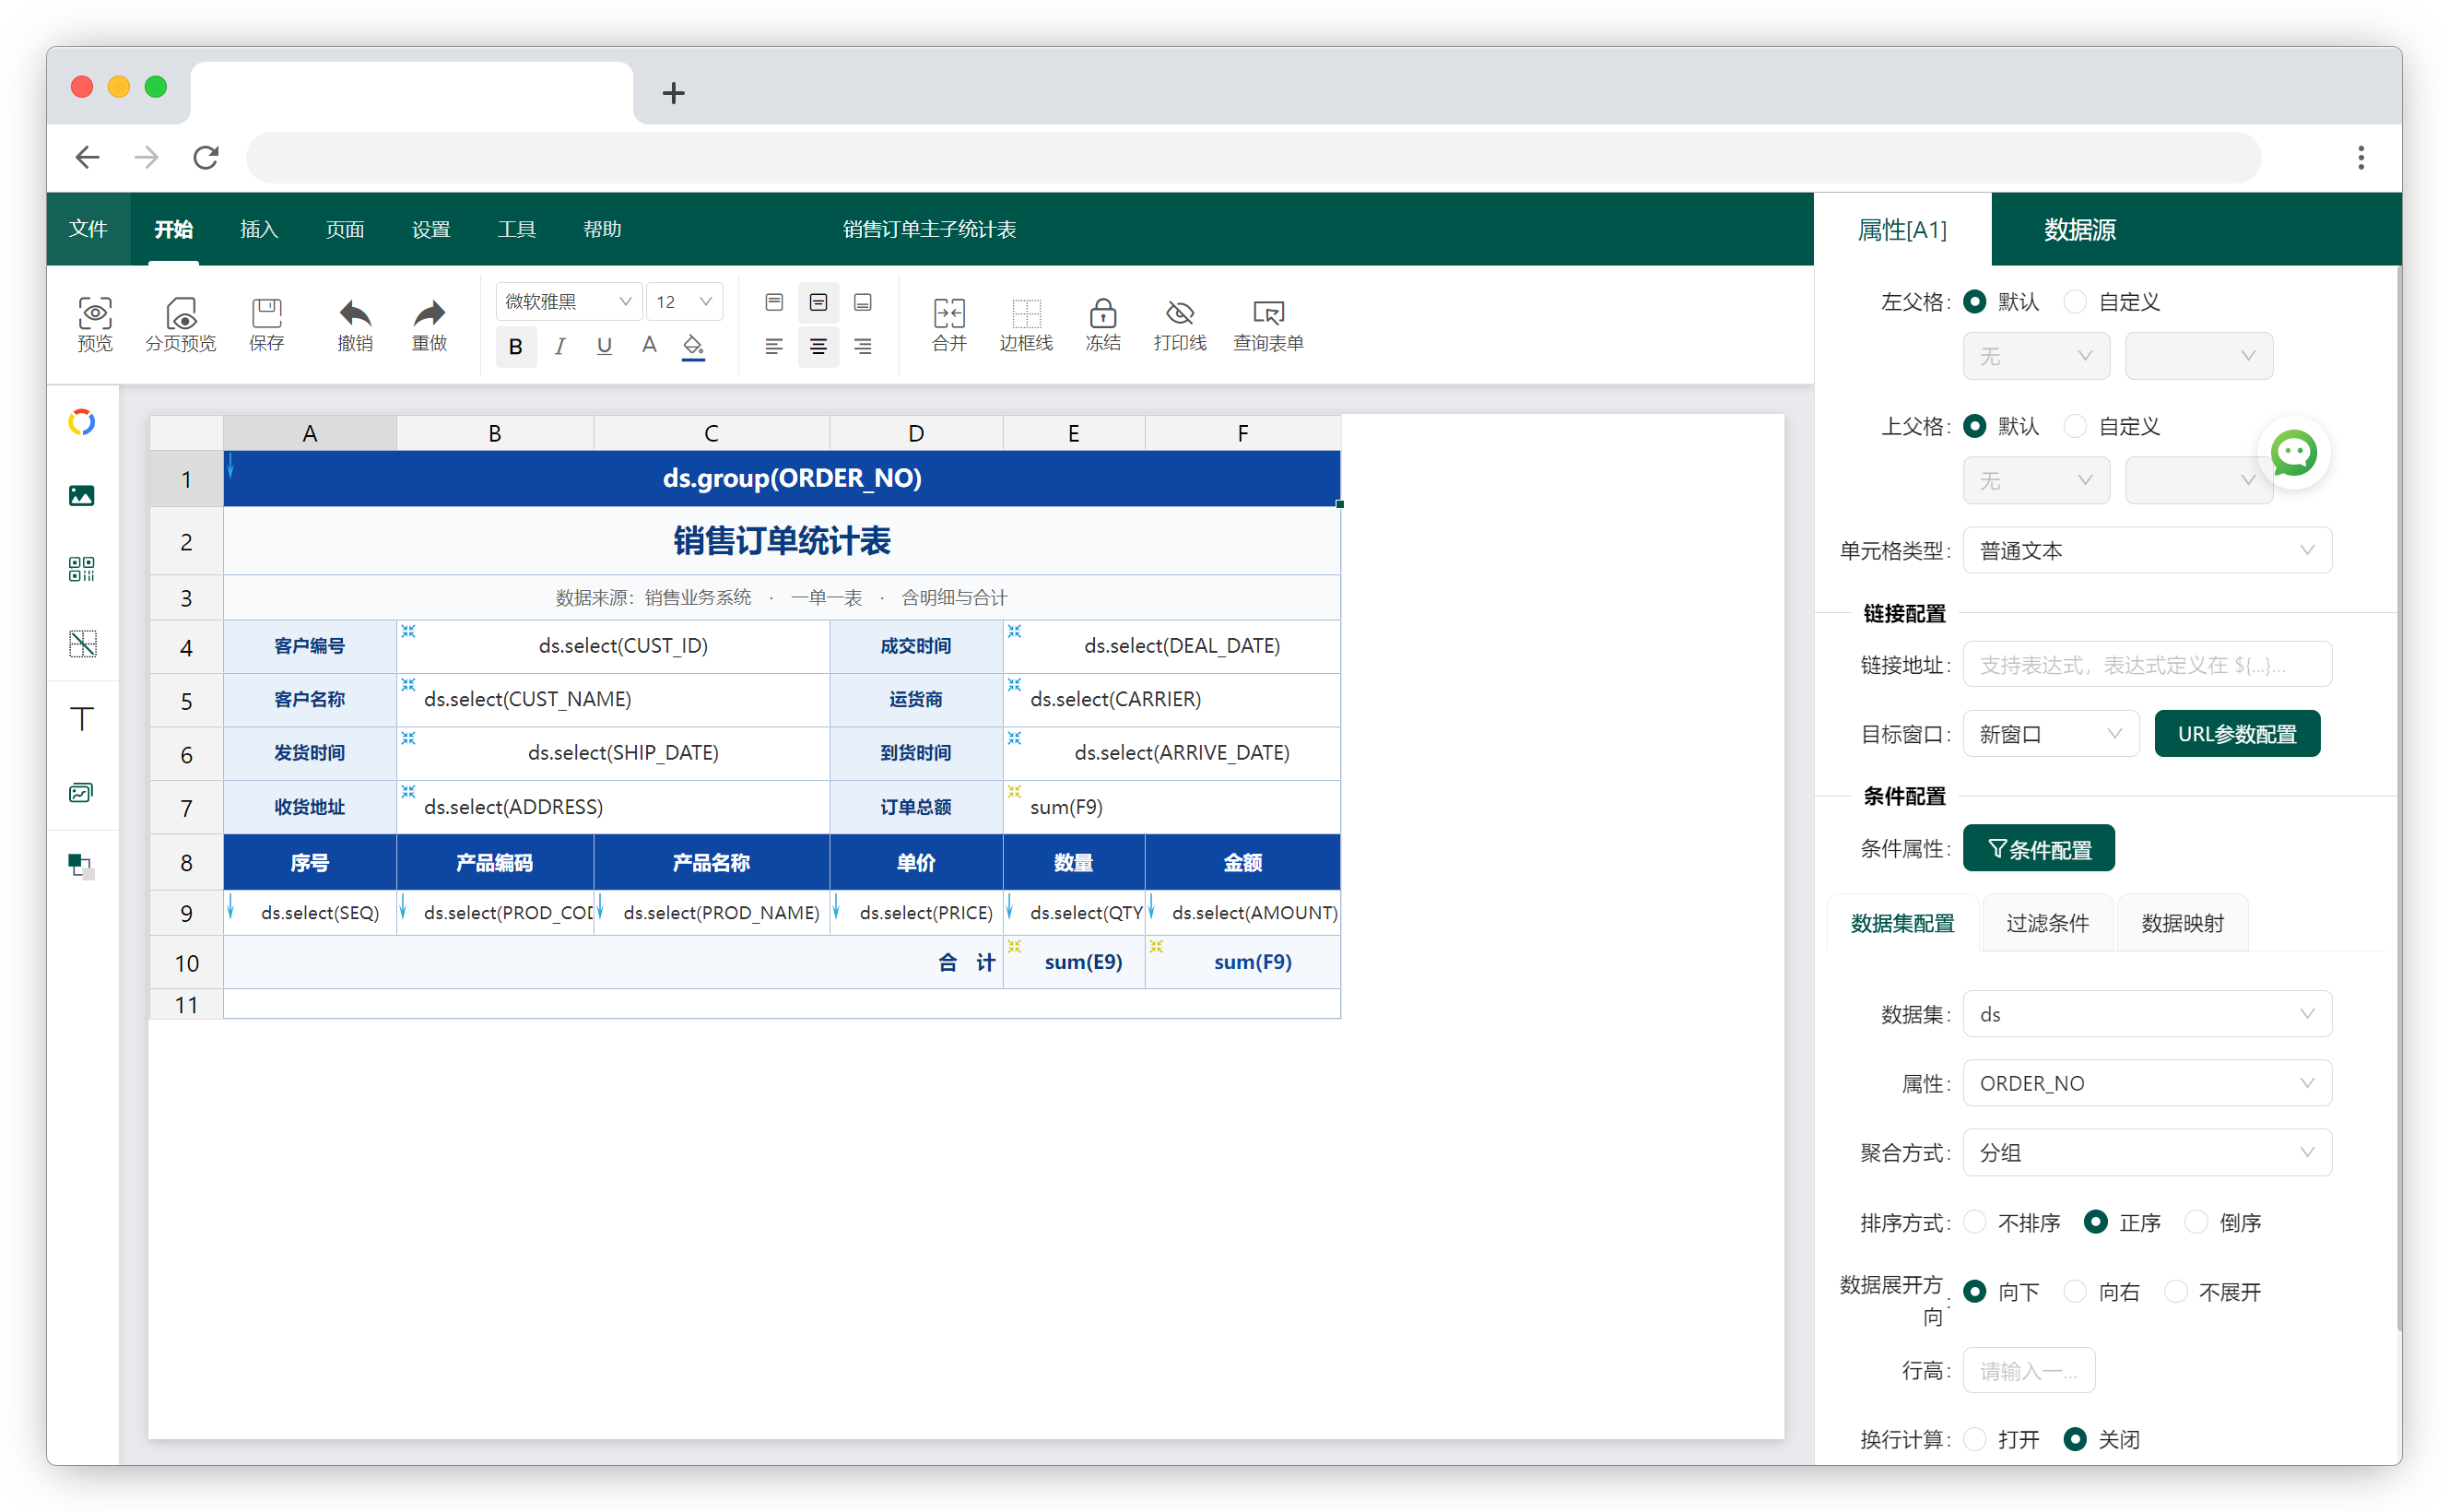Toggle italic formatting
This screenshot has width=2449, height=1512.
[559, 346]
